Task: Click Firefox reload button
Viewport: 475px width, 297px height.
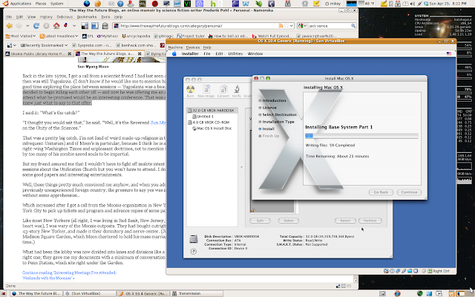Action: click(36, 26)
